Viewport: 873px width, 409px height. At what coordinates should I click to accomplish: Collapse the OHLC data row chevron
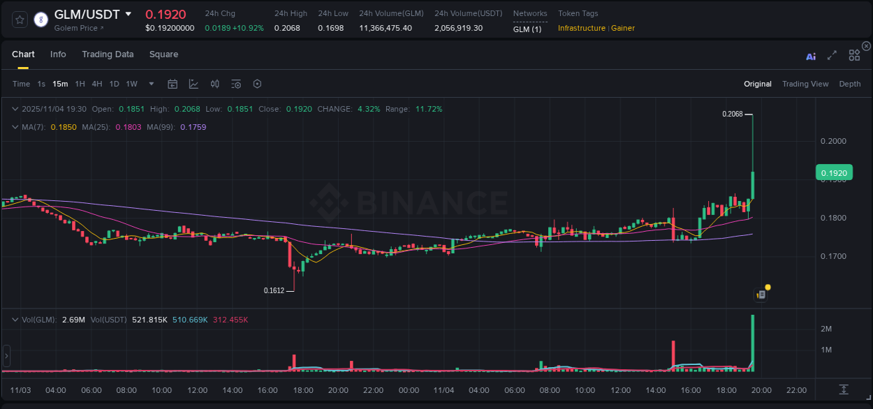click(15, 109)
